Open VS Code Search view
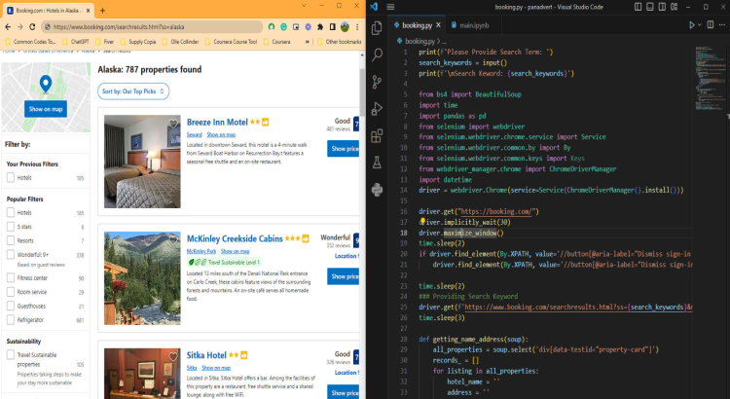The height and width of the screenshot is (399, 730). pos(377,54)
